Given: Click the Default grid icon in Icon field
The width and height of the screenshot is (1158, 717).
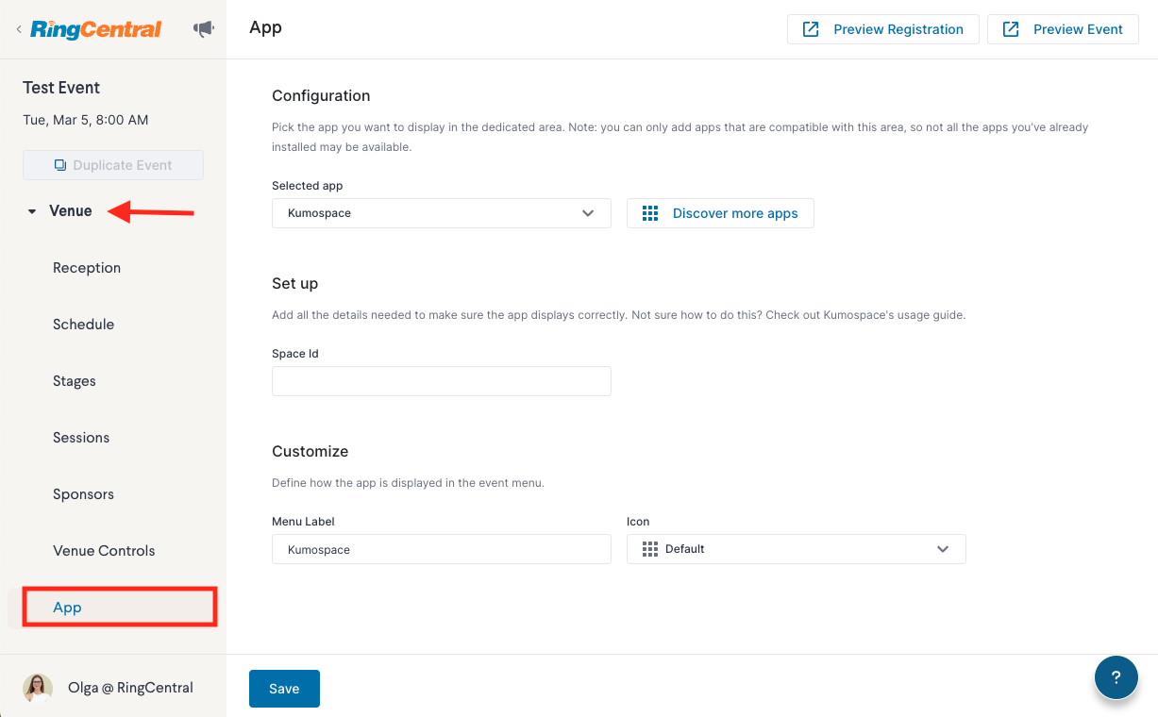Looking at the screenshot, I should pos(649,549).
